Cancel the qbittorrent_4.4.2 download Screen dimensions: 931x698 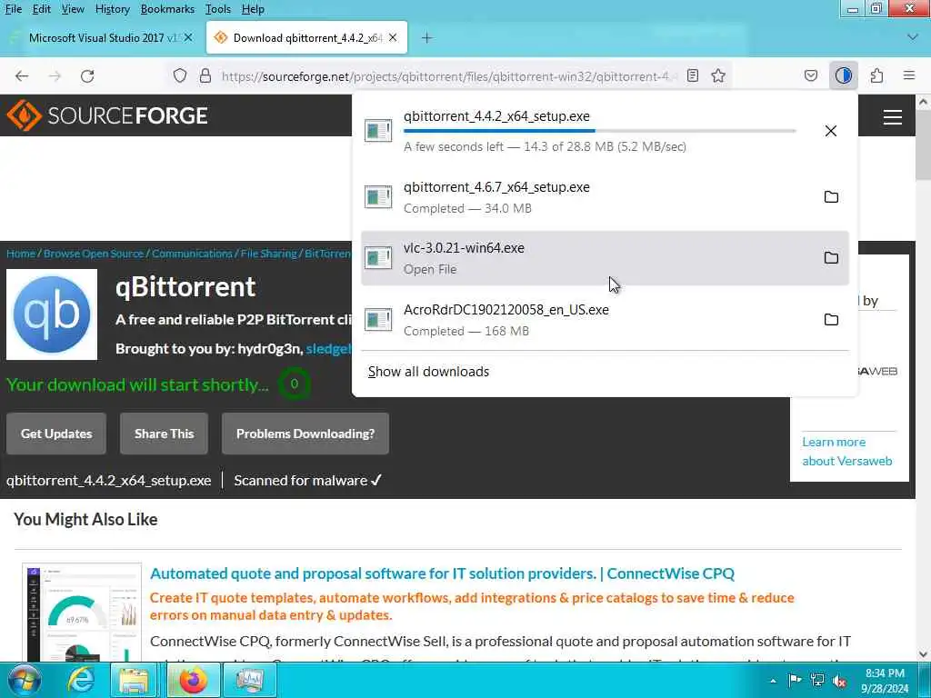tap(831, 131)
